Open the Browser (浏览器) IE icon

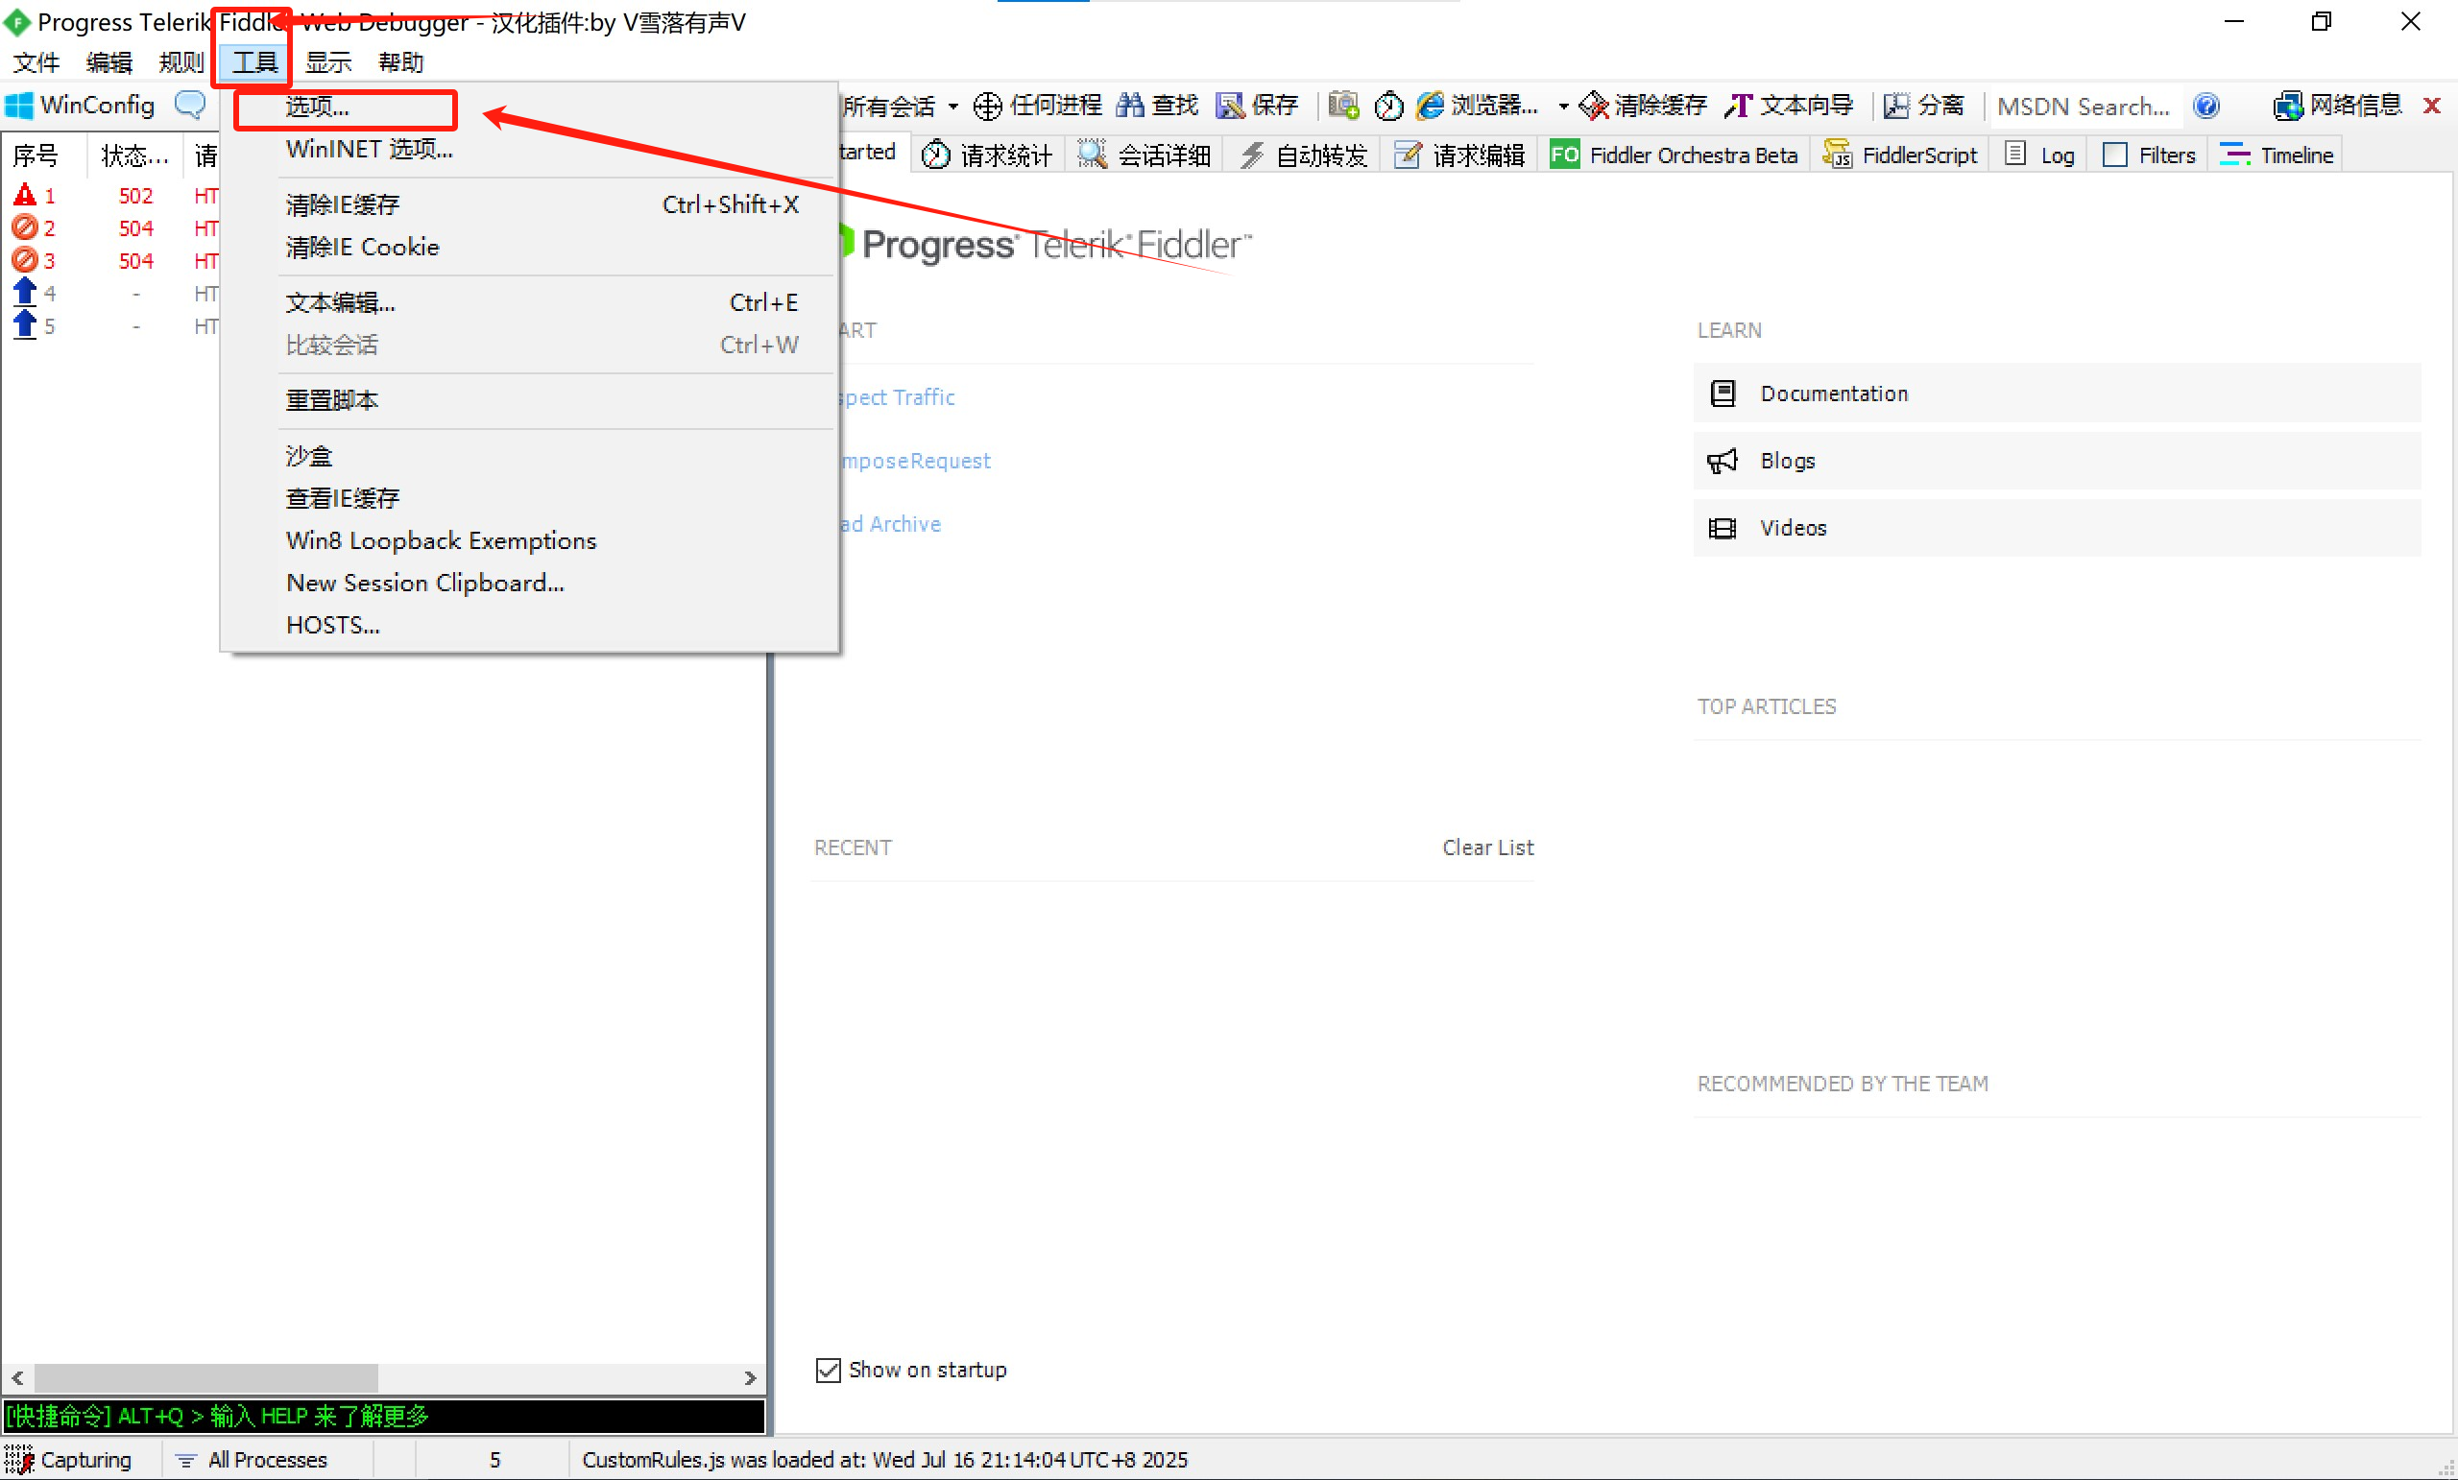point(1431,106)
